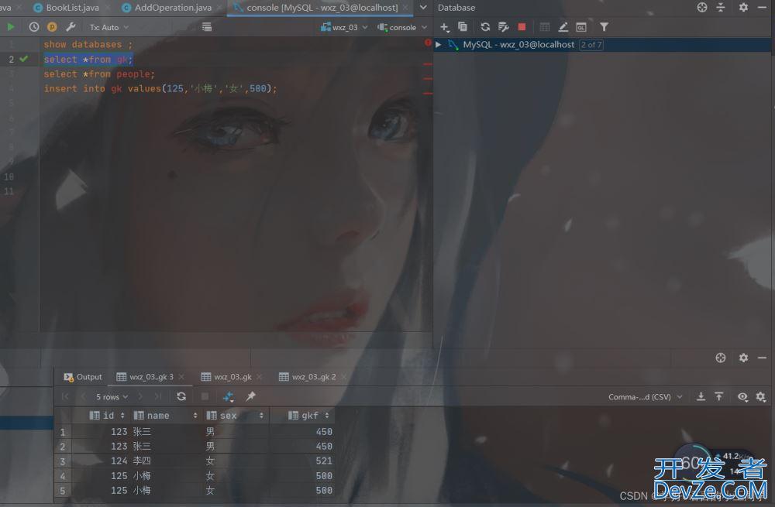Screen dimensions: 775x507
Task: Click the Database panel locate target icon
Action: pyautogui.click(x=702, y=8)
